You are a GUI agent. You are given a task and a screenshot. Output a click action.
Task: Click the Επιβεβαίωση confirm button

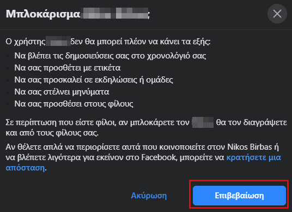tap(239, 196)
